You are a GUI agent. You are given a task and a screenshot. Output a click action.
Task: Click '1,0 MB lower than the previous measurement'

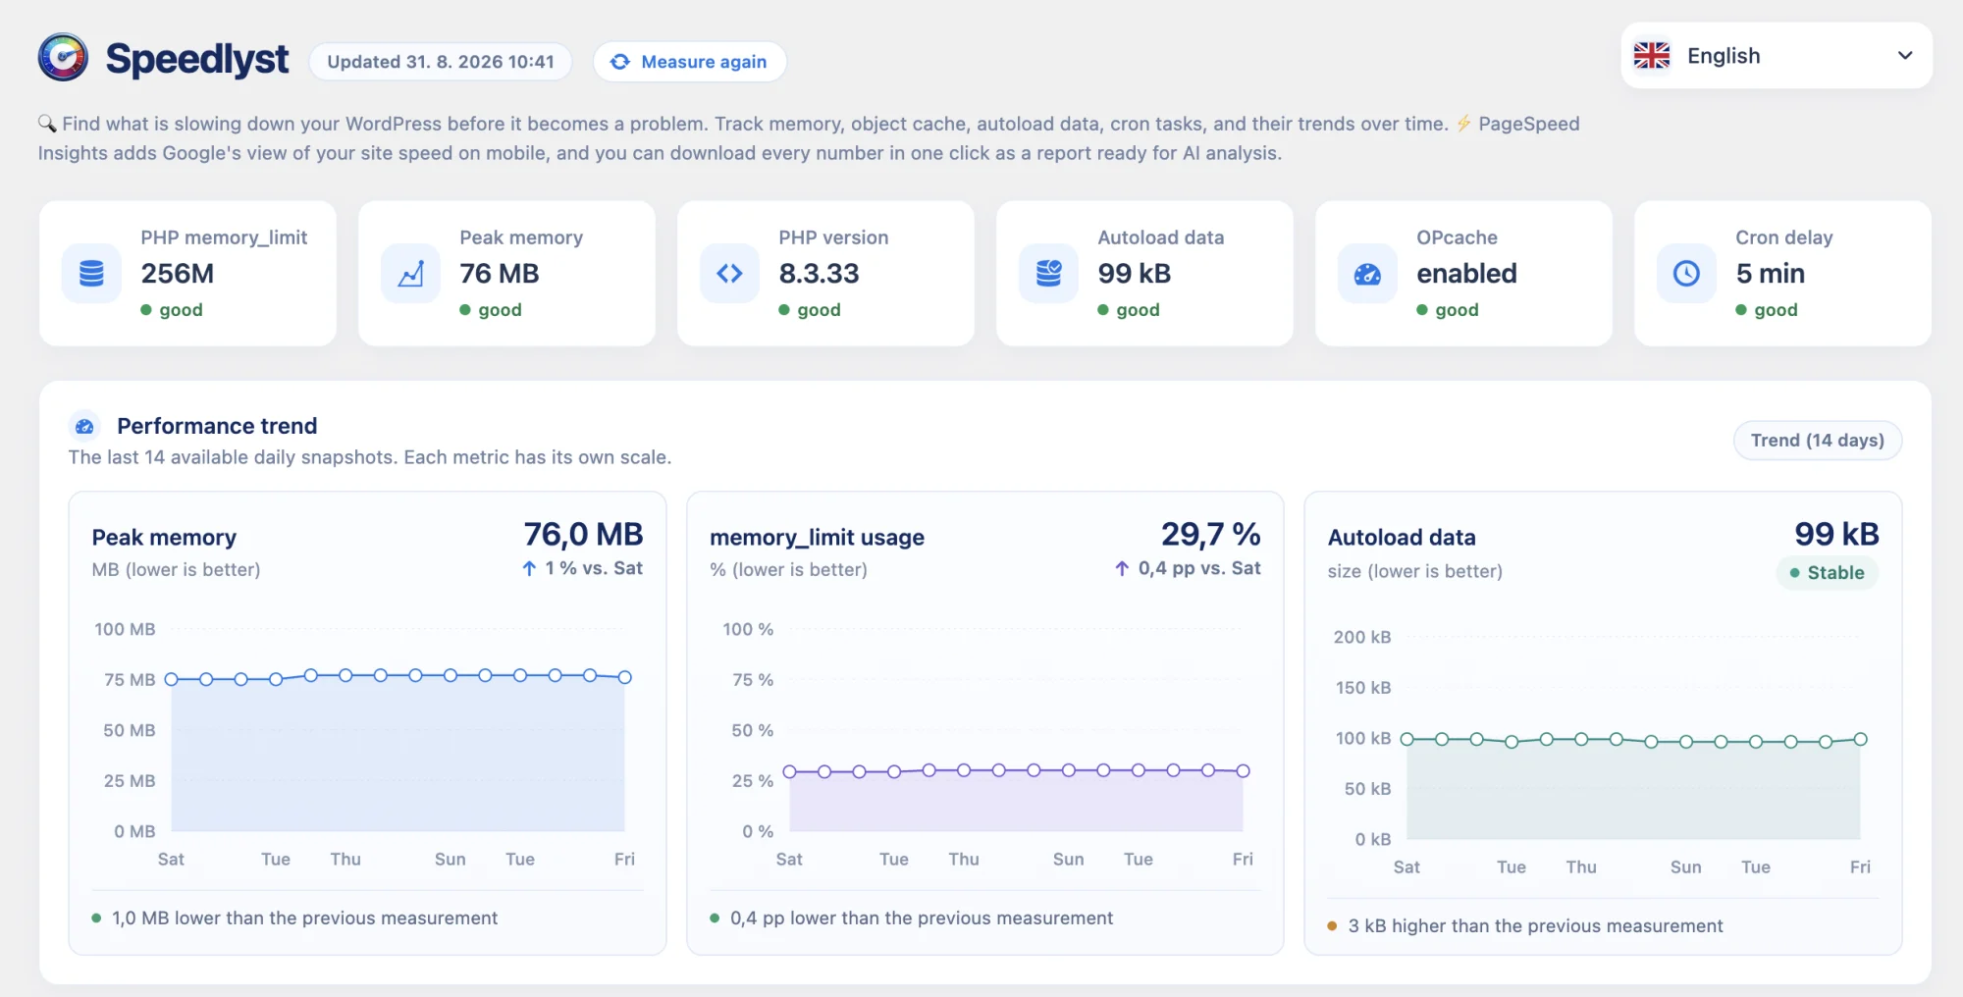pos(304,918)
